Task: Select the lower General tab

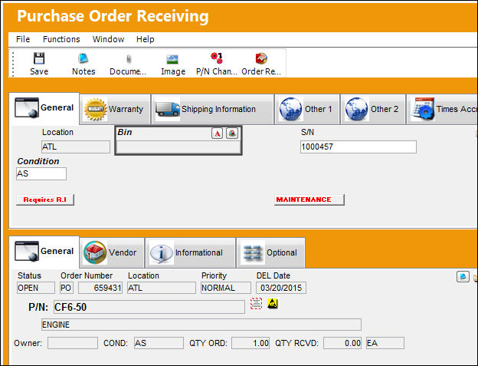Action: click(x=44, y=252)
